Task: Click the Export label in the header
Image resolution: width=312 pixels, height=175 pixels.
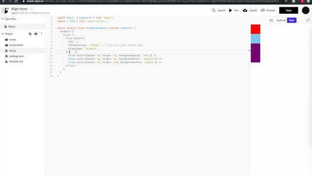Action: [x=253, y=10]
